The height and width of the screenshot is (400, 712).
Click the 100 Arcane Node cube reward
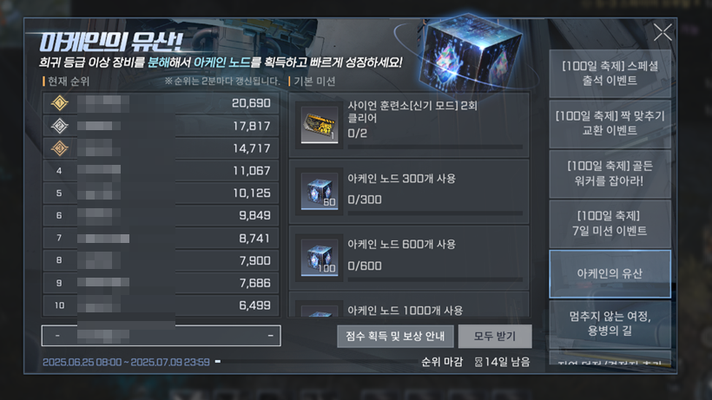pyautogui.click(x=320, y=257)
